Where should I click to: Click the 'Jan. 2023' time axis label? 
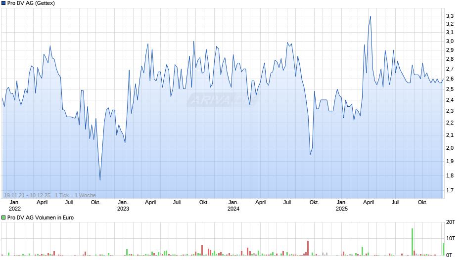(123, 206)
